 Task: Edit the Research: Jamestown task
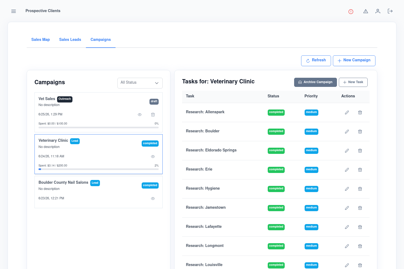pyautogui.click(x=347, y=208)
